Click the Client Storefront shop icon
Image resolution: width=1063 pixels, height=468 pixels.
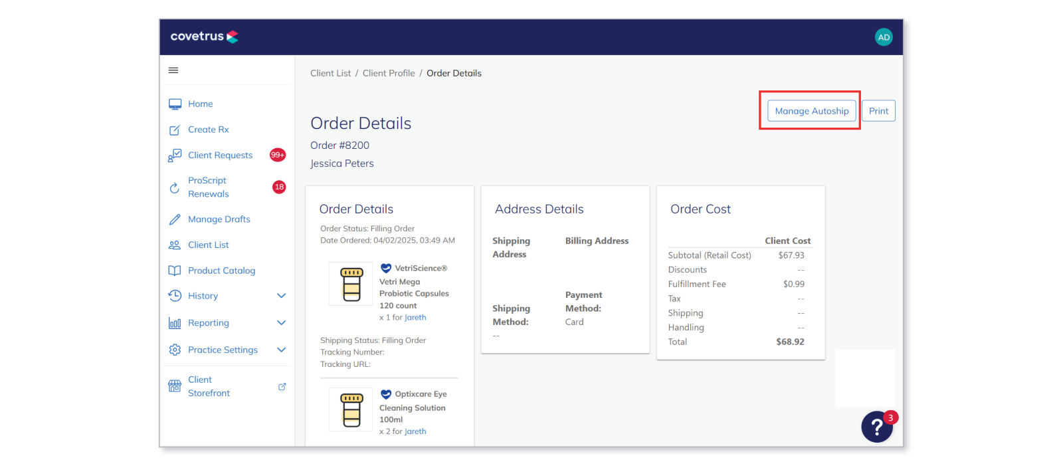coord(175,386)
